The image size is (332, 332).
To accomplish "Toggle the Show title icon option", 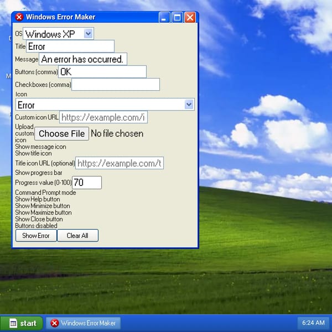I will [33, 153].
